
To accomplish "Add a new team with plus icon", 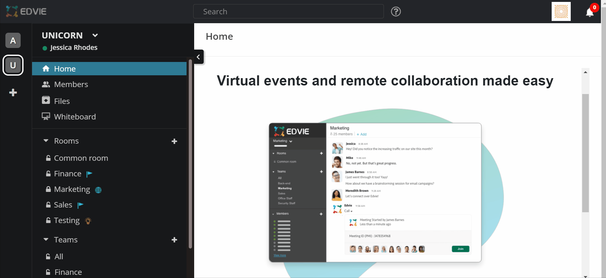I will point(174,240).
